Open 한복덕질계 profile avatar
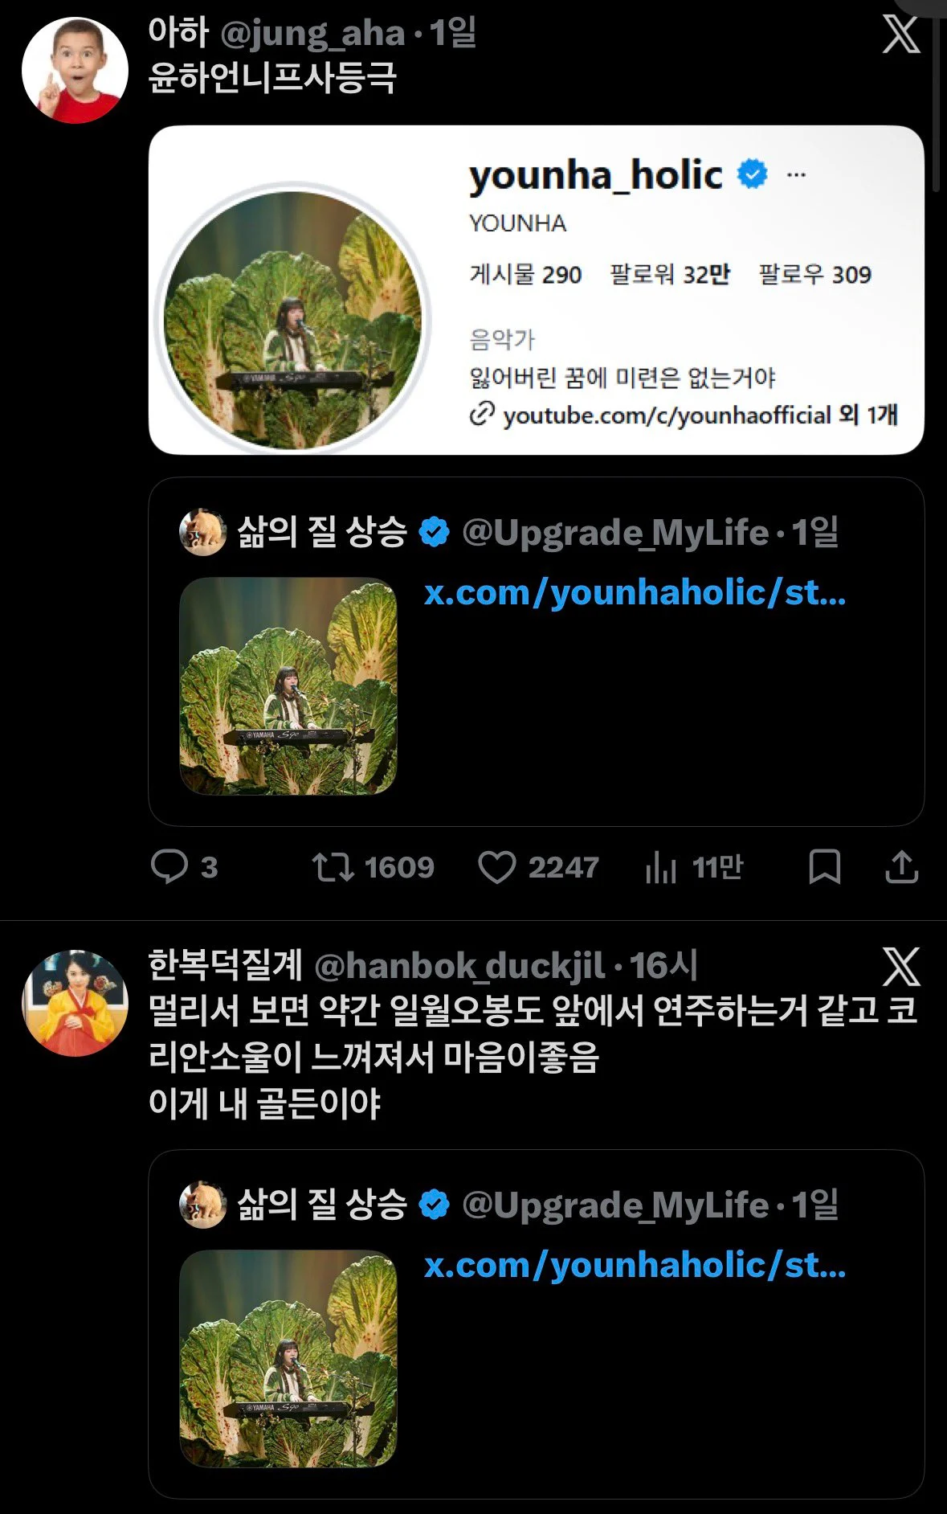The width and height of the screenshot is (947, 1514). tap(75, 1002)
